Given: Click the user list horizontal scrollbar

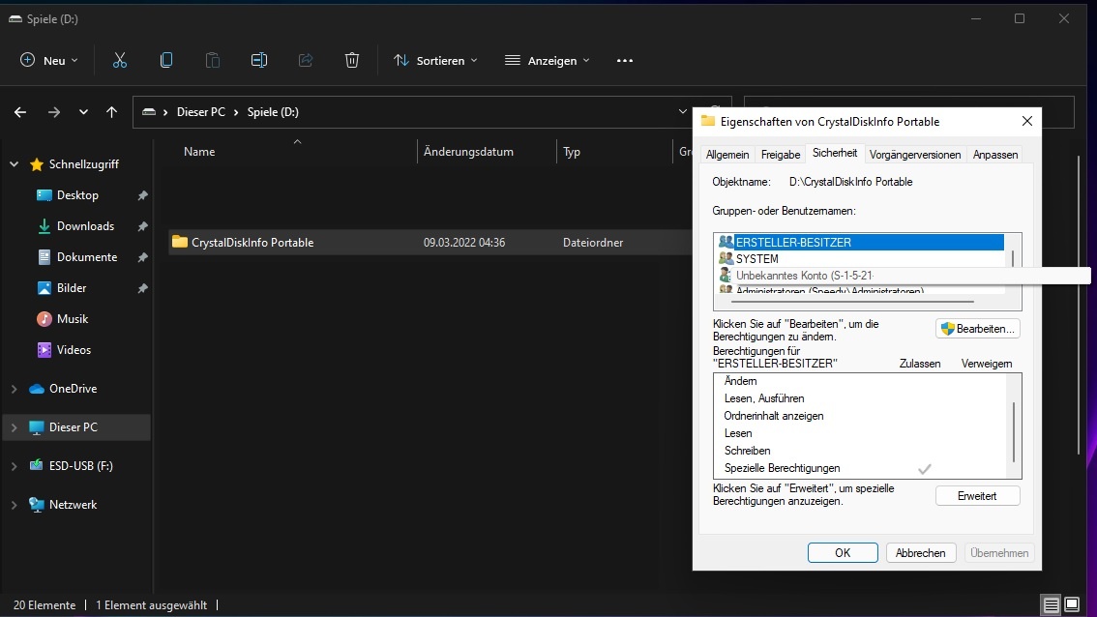Looking at the screenshot, I should click(852, 302).
